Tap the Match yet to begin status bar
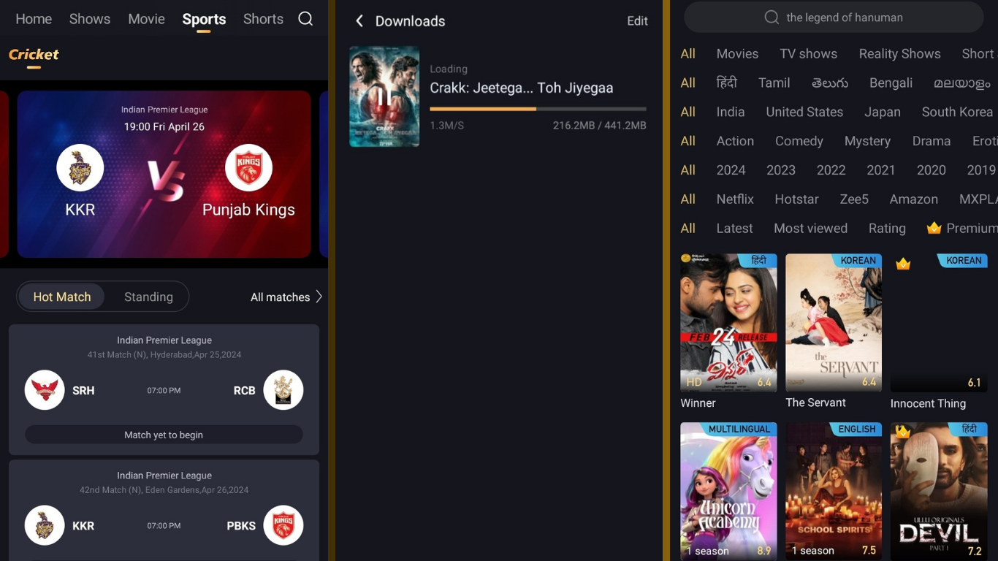The height and width of the screenshot is (561, 998). coord(164,435)
